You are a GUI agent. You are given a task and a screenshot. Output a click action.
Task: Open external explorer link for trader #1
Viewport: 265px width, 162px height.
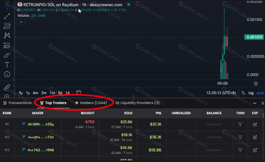[x=255, y=124]
